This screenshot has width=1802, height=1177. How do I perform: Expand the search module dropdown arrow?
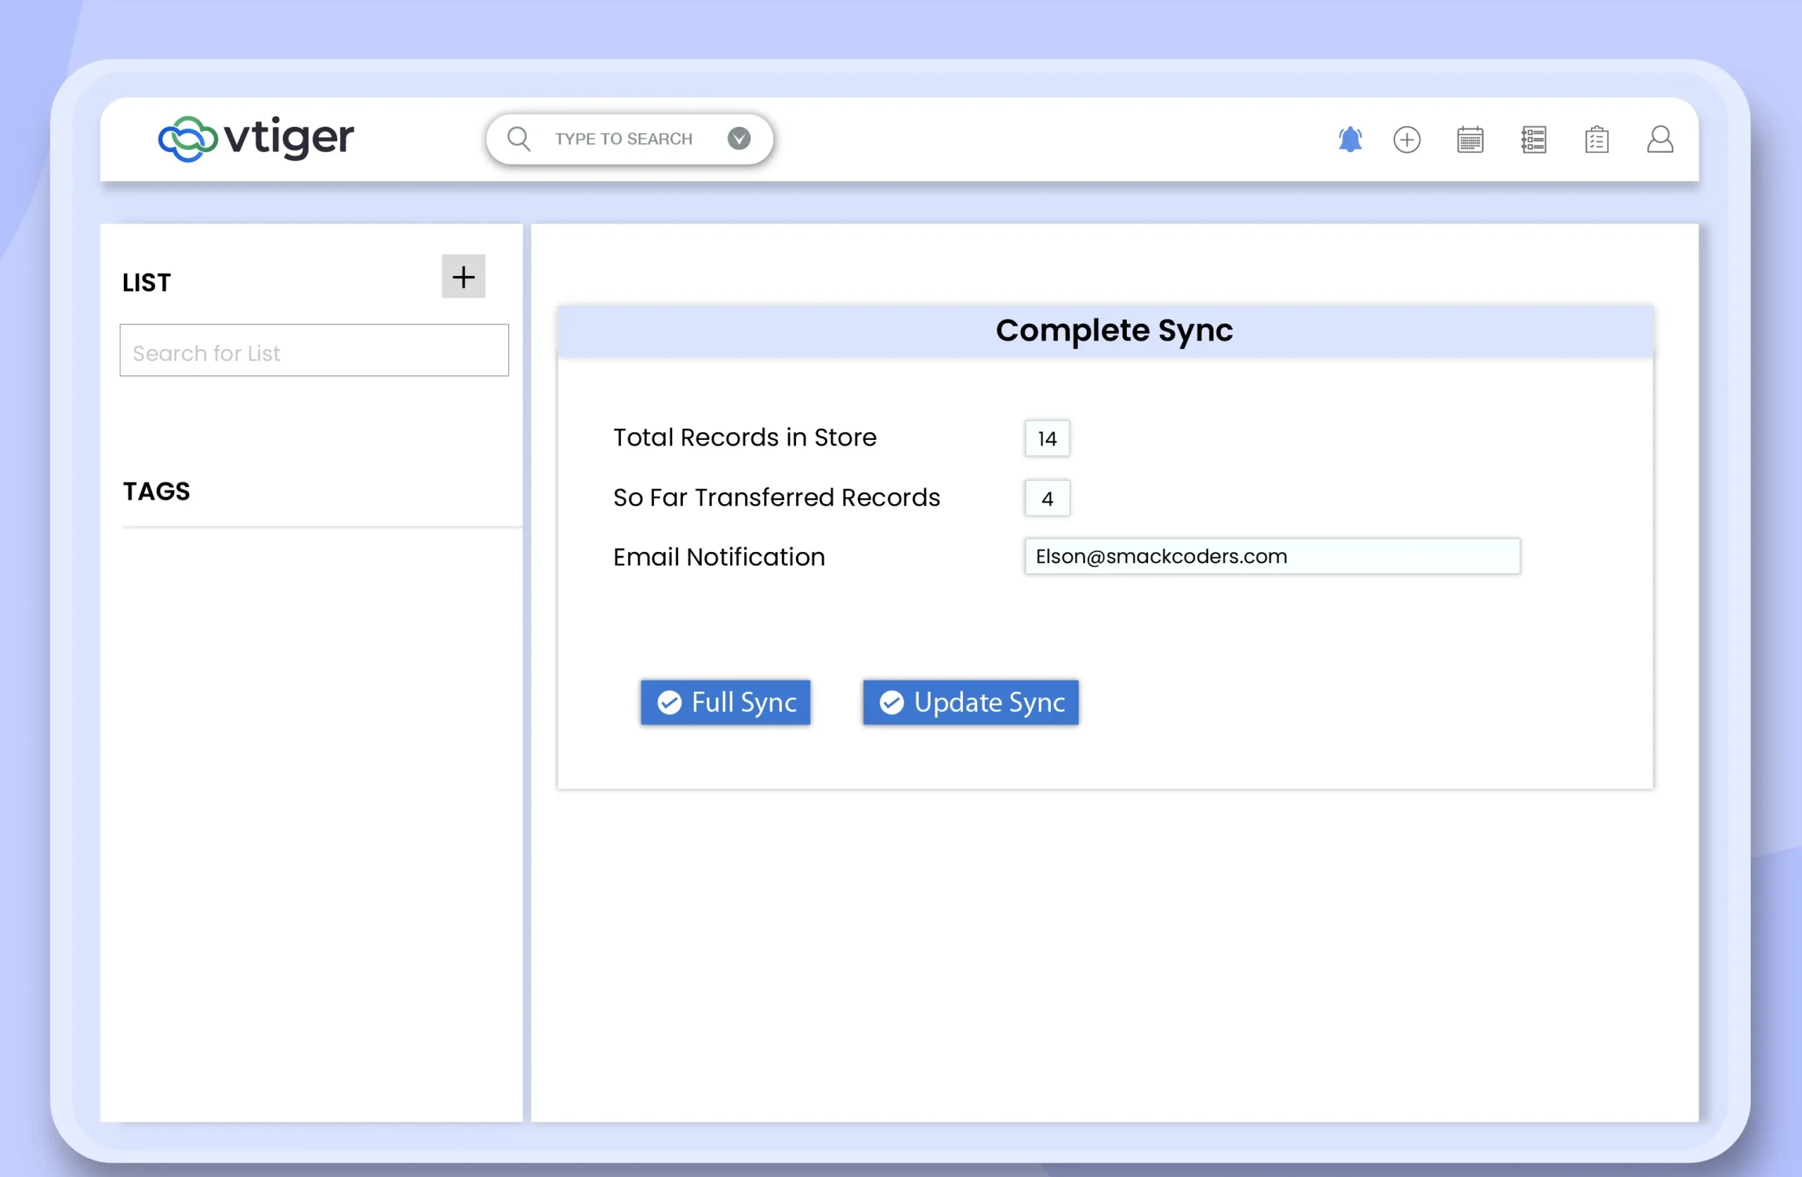[x=739, y=139]
